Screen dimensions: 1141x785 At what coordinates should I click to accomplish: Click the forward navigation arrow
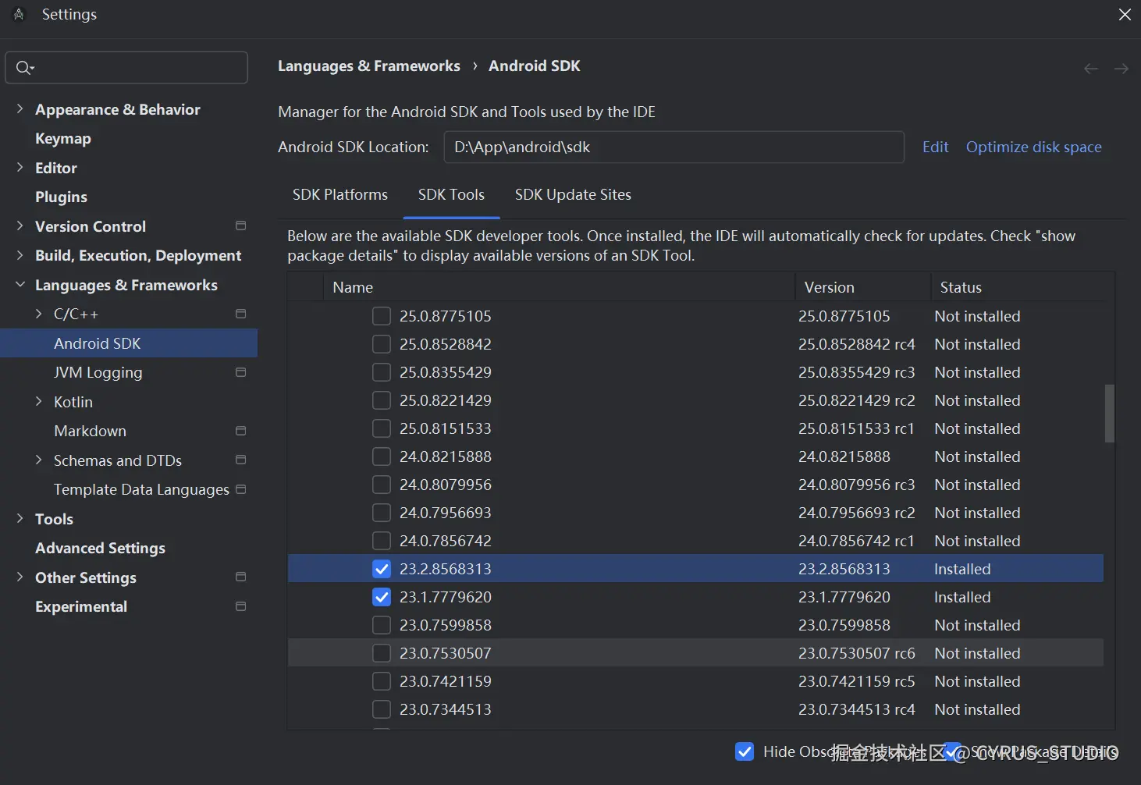[x=1121, y=69]
